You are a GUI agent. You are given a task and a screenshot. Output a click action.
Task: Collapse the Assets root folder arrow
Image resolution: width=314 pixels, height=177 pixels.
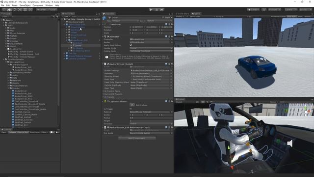[x=1, y=20]
